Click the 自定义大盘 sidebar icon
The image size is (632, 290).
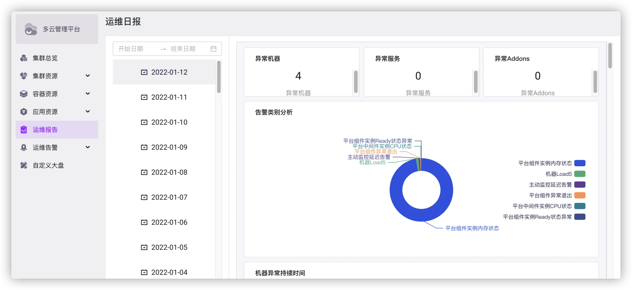(x=24, y=165)
